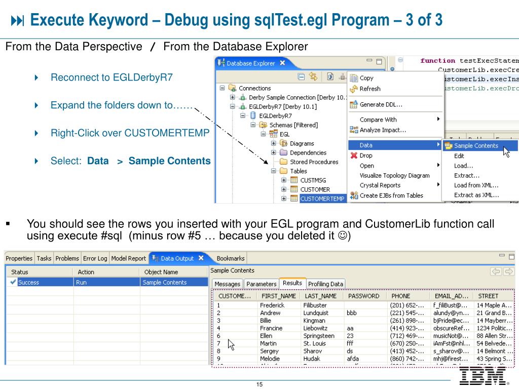
Task: Click the new SQL scrapbook page icon
Action: [x=330, y=77]
